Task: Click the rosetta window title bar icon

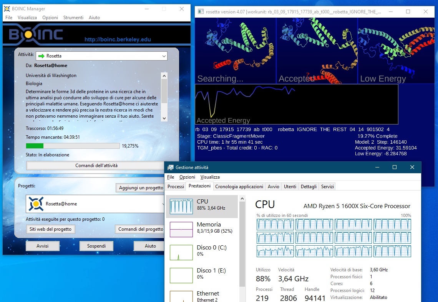Action: pyautogui.click(x=201, y=11)
